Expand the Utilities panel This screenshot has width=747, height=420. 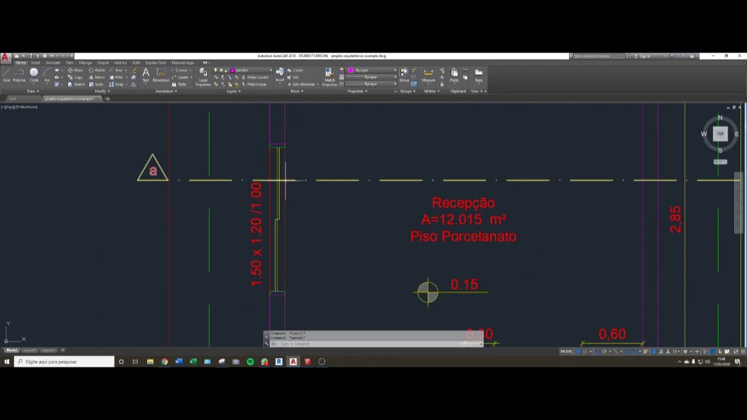tap(431, 91)
